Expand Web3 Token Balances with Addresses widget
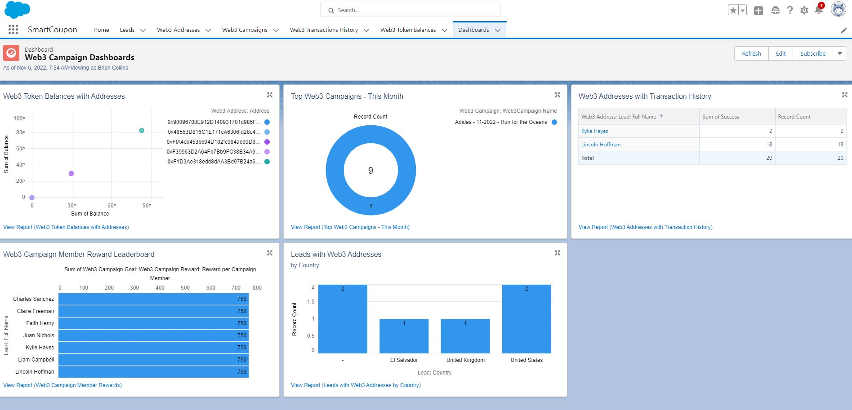 pos(270,95)
